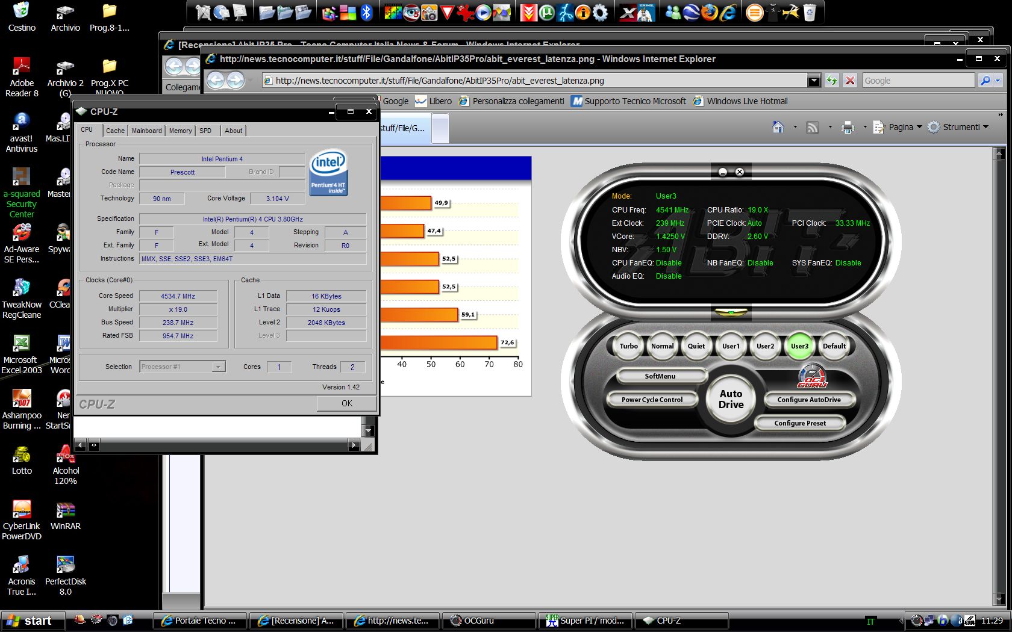1012x632 pixels.
Task: Open the gear settings icon in dock
Action: click(601, 13)
